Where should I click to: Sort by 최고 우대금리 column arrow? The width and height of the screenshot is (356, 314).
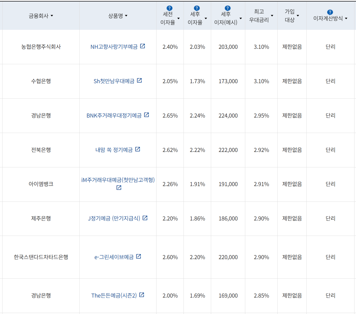point(272,16)
